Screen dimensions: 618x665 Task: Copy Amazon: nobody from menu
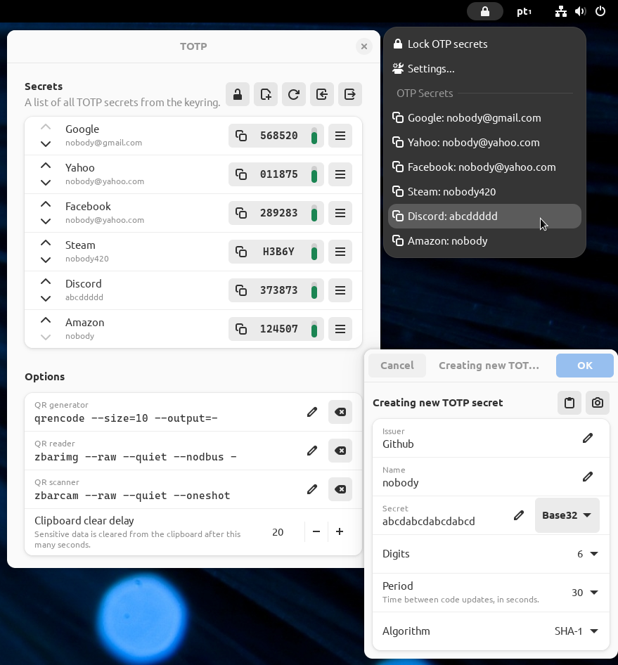point(484,241)
